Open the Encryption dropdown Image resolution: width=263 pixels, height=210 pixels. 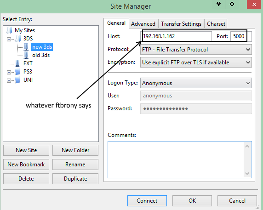pos(196,62)
